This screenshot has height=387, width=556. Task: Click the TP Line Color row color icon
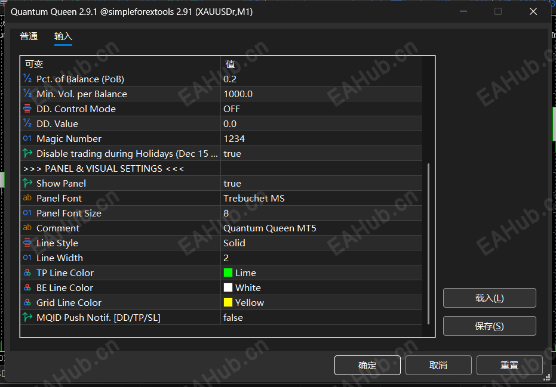coord(27,273)
